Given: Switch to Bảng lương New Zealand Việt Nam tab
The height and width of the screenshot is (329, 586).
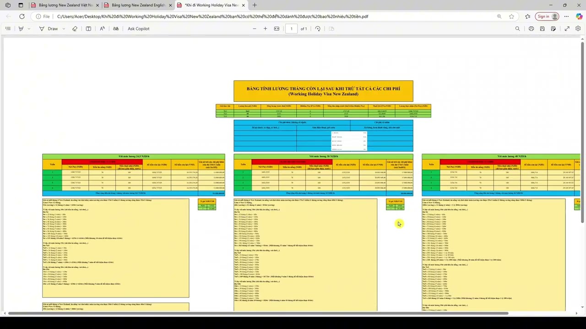Looking at the screenshot, I should pos(64,5).
